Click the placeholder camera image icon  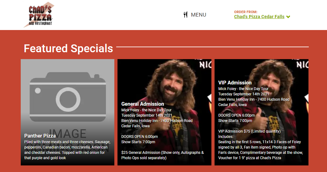pyautogui.click(x=68, y=97)
